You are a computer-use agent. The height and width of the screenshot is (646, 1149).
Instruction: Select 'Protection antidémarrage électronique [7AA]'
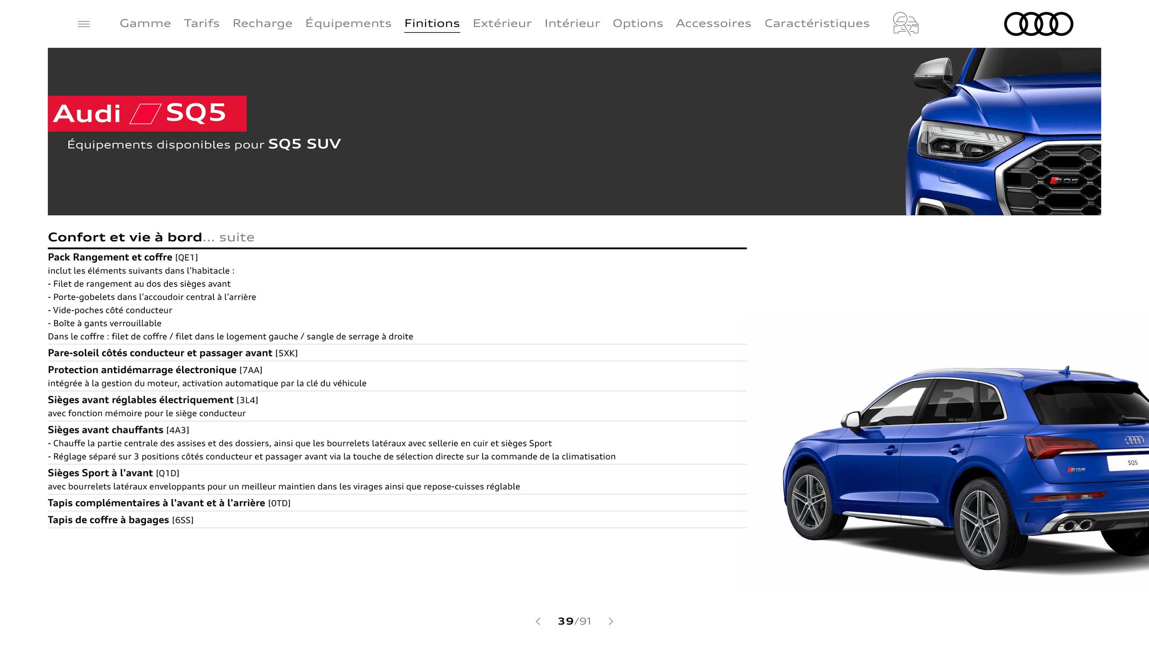pyautogui.click(x=155, y=370)
